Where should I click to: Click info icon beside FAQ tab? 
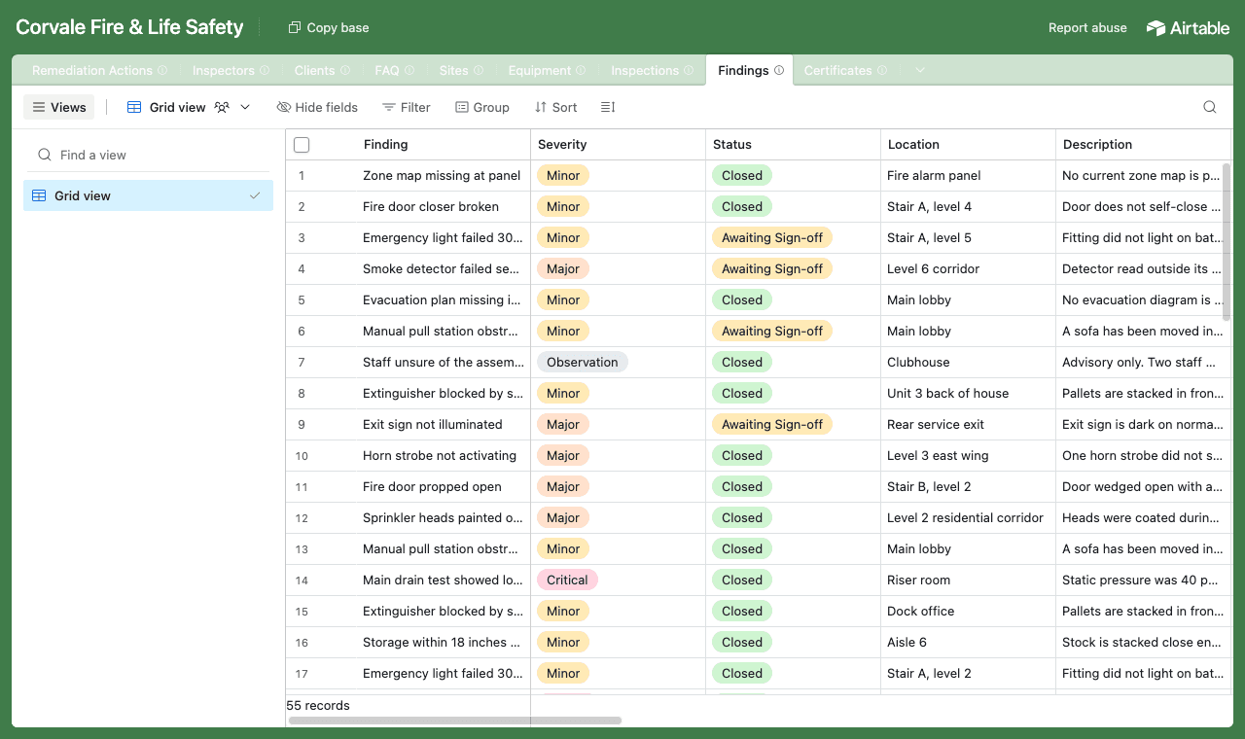pyautogui.click(x=409, y=70)
